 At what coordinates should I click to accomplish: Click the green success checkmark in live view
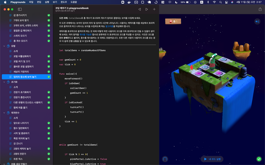(259, 159)
